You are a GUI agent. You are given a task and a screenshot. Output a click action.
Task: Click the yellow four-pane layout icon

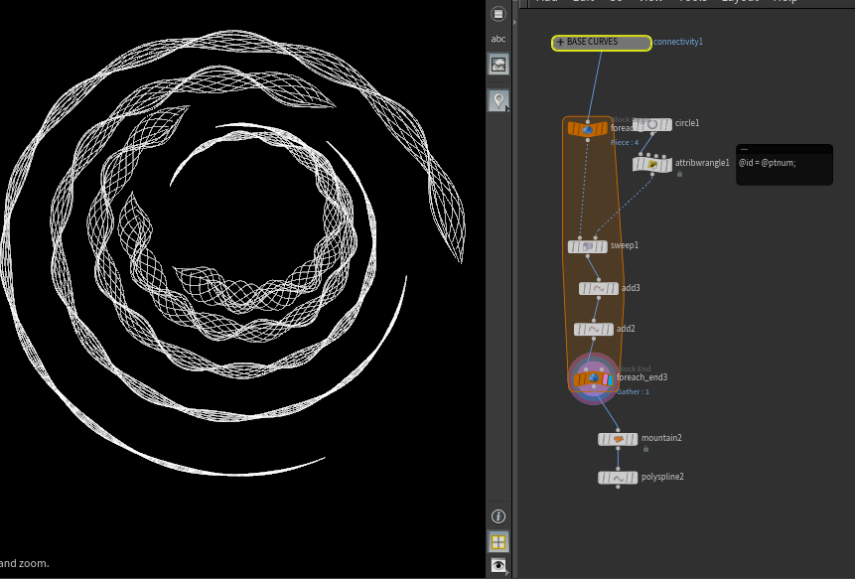[499, 542]
